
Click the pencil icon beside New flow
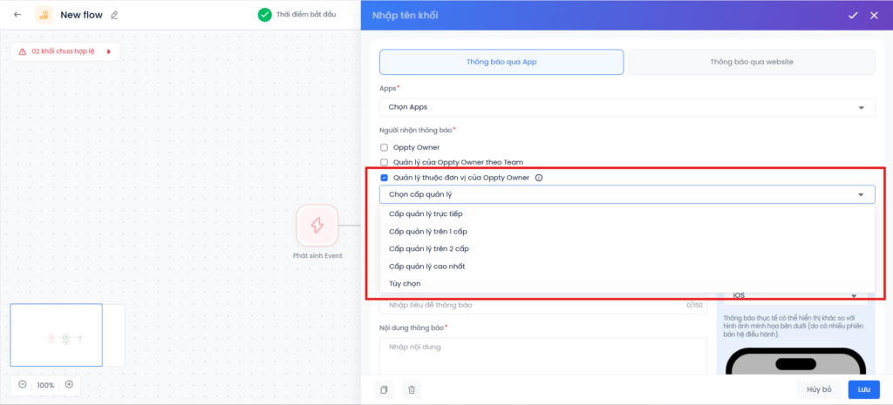click(x=114, y=15)
